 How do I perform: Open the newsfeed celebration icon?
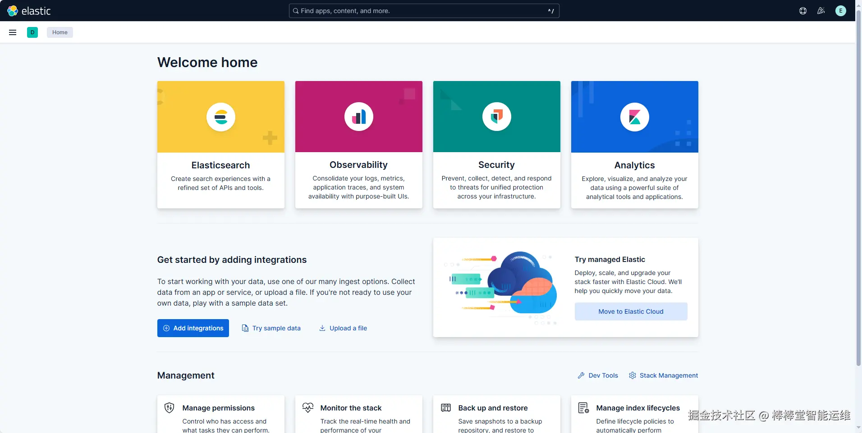tap(821, 11)
